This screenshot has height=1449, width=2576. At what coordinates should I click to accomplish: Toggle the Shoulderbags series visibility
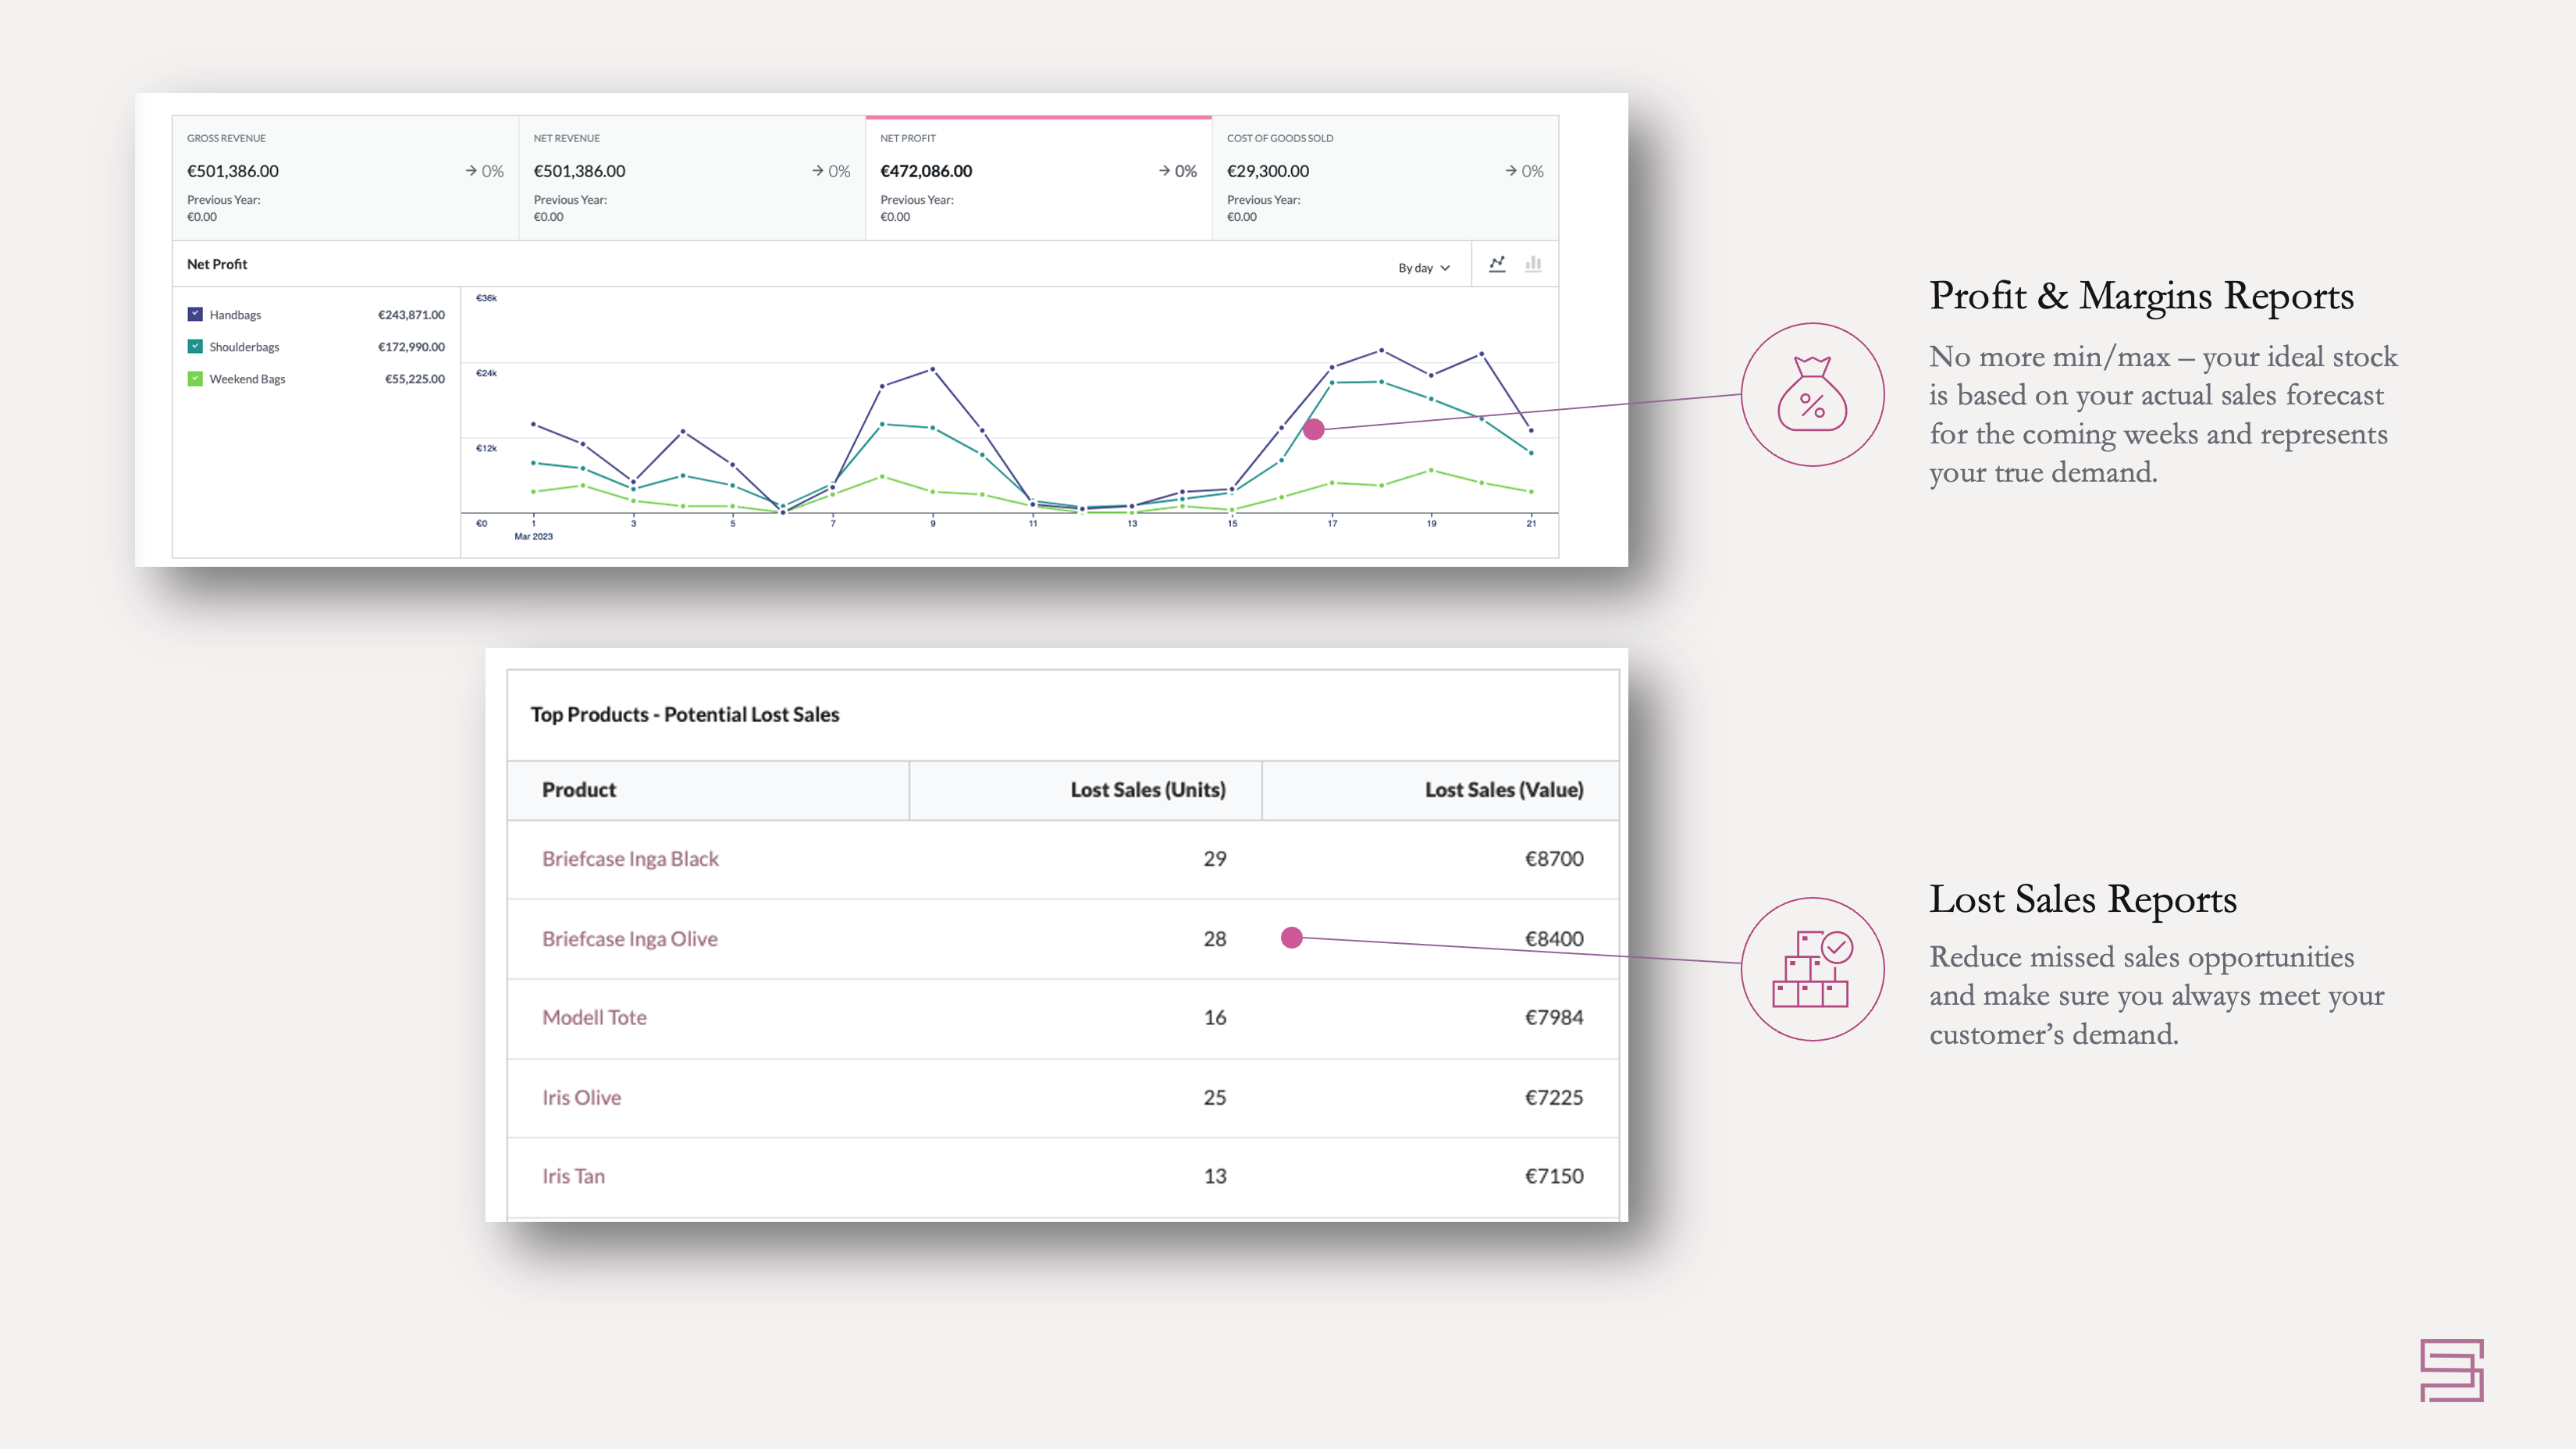[x=196, y=347]
